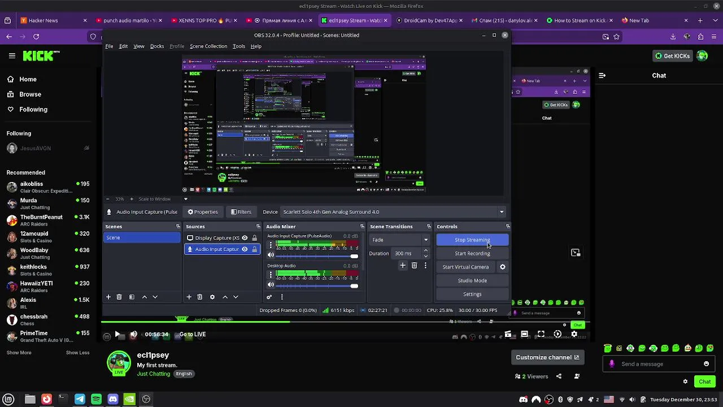The width and height of the screenshot is (723, 407).
Task: Toggle Audio Input Capture source visibility eye
Action: [x=245, y=249]
